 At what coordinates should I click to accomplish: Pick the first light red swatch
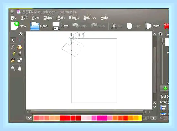[36, 118]
